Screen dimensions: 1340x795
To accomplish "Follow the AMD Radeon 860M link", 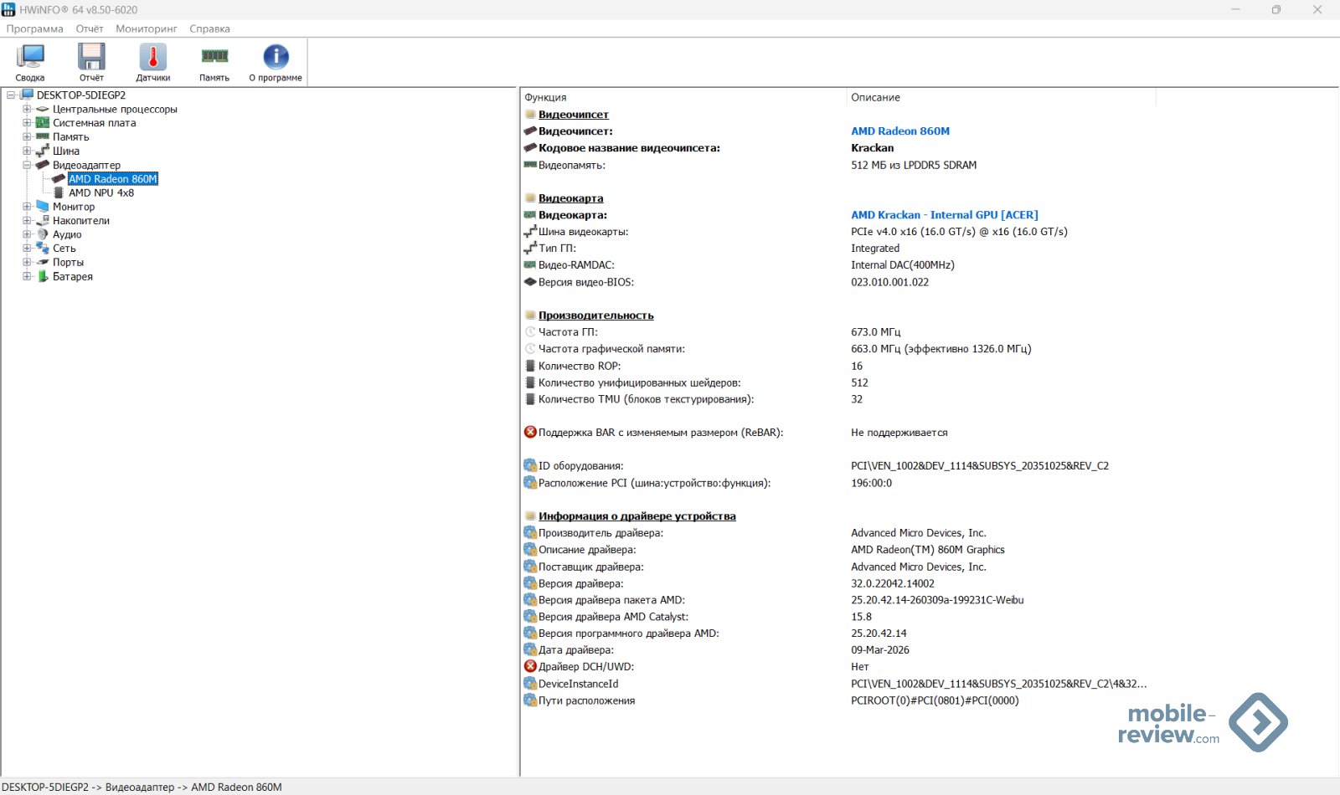I will click(900, 131).
